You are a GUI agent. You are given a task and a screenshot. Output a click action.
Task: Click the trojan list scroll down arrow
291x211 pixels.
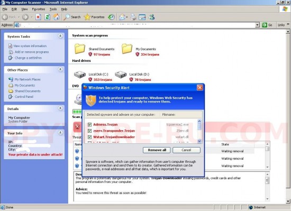pyautogui.click(x=199, y=141)
